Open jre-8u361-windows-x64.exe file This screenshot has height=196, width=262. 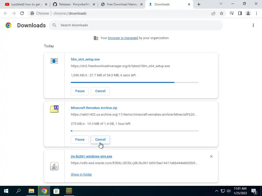point(91,156)
